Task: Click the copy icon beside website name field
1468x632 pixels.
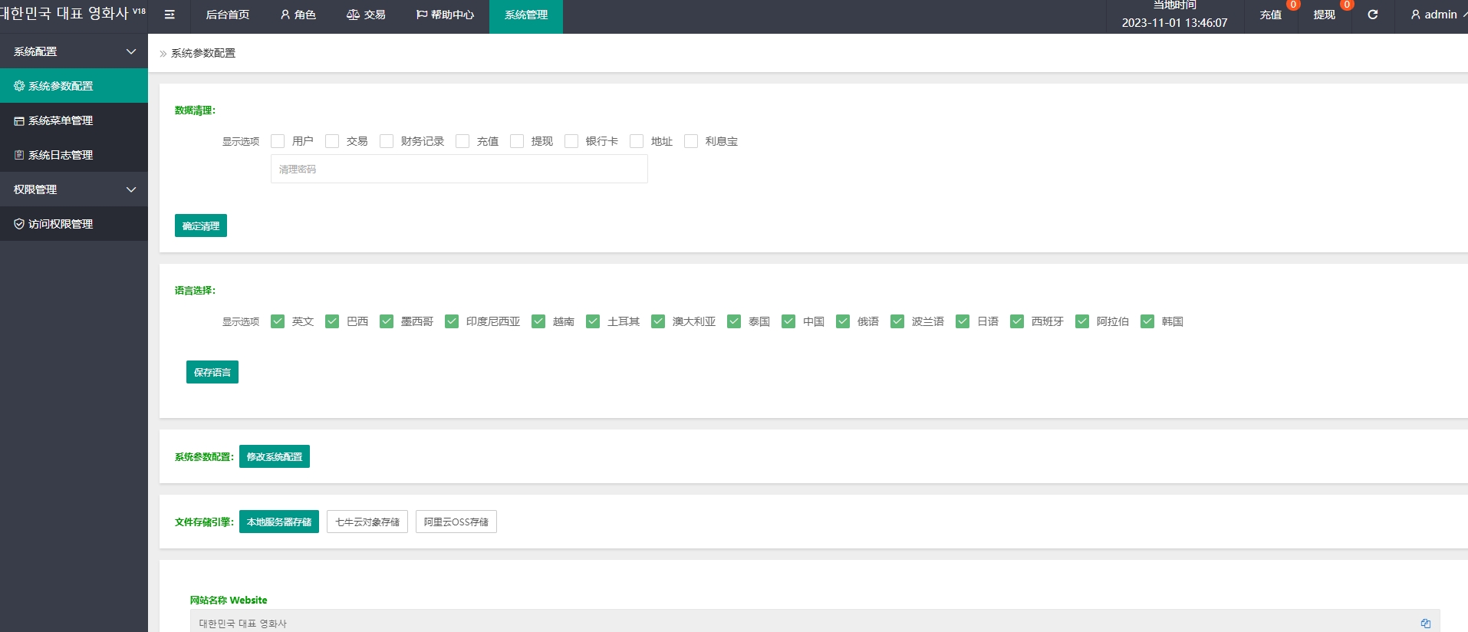Action: 1425,624
